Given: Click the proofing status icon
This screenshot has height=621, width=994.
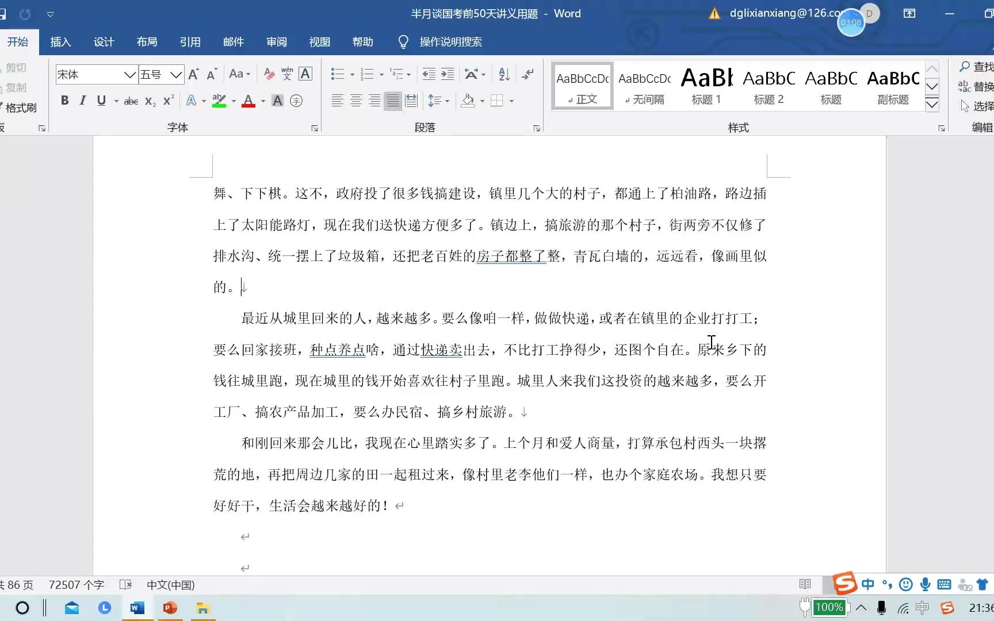Looking at the screenshot, I should pos(125,585).
